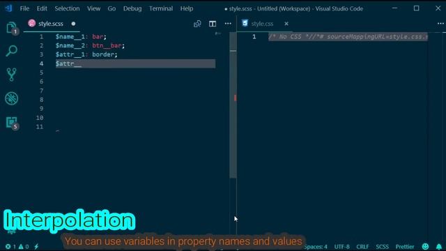Image resolution: width=446 pixels, height=251 pixels.
Task: Click the style.scss tab
Action: (51, 24)
